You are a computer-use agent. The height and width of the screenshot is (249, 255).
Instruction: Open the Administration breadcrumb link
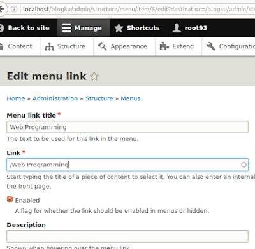coord(55,98)
